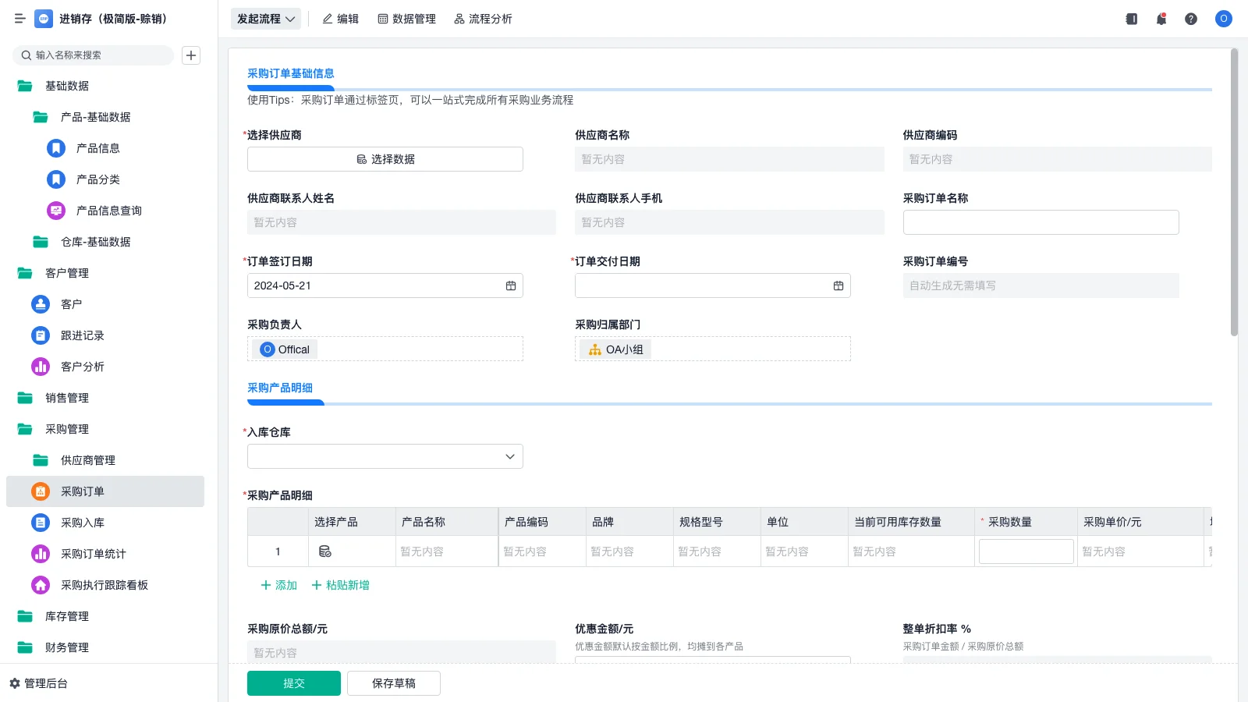Screen dimensions: 1248x702
Task: Click the search magnifier icon
Action: [27, 55]
